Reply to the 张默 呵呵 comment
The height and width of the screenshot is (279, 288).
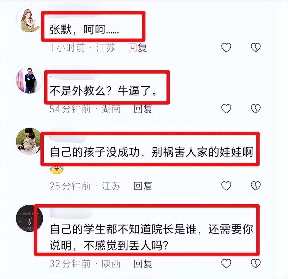pyautogui.click(x=137, y=48)
